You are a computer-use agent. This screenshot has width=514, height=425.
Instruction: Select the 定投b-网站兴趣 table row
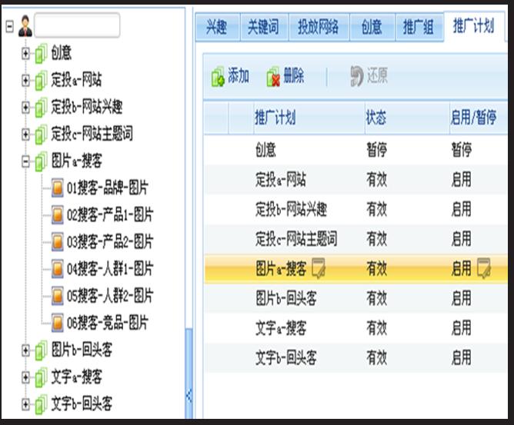point(355,209)
